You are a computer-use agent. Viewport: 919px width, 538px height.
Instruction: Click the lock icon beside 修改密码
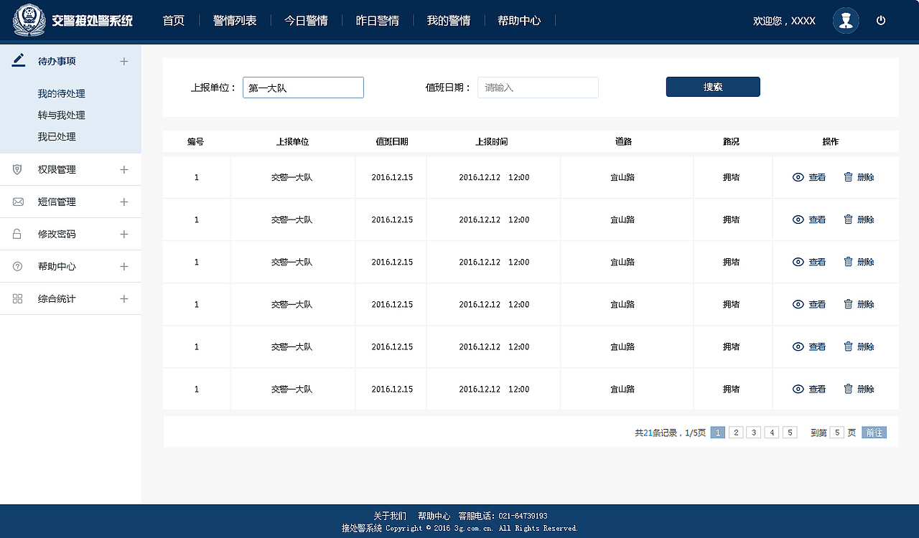[17, 234]
